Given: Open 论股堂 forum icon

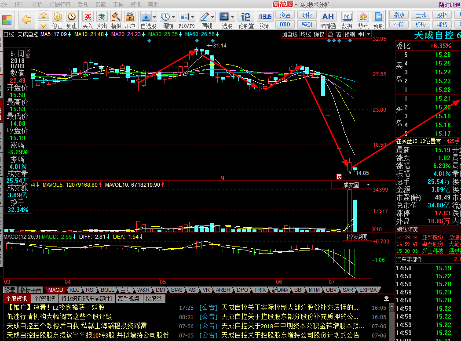Looking at the screenshot, I should click(x=246, y=20).
